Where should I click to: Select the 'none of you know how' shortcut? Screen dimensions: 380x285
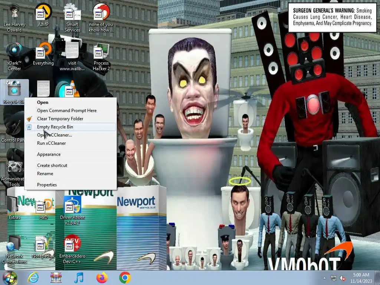coord(101,18)
